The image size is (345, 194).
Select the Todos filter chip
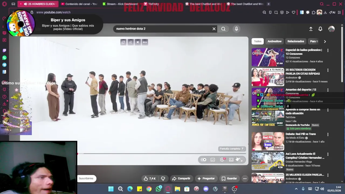pos(258,41)
